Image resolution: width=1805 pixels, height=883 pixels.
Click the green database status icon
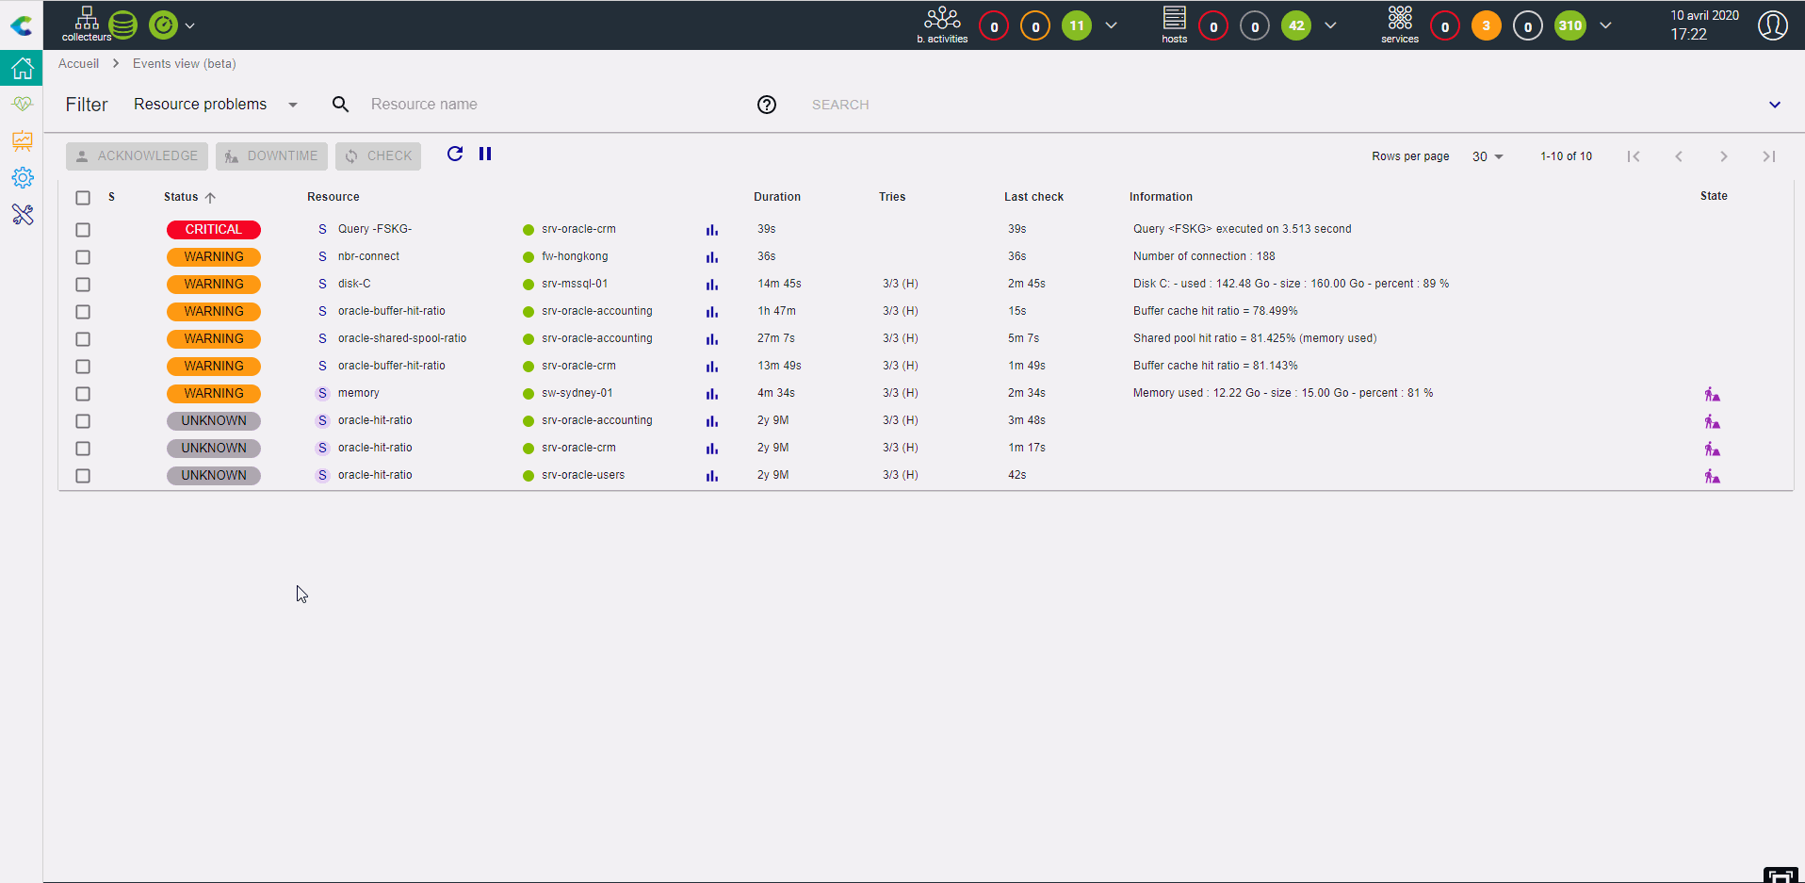click(x=122, y=25)
